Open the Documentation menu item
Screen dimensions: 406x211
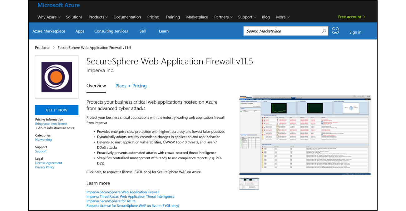[127, 17]
